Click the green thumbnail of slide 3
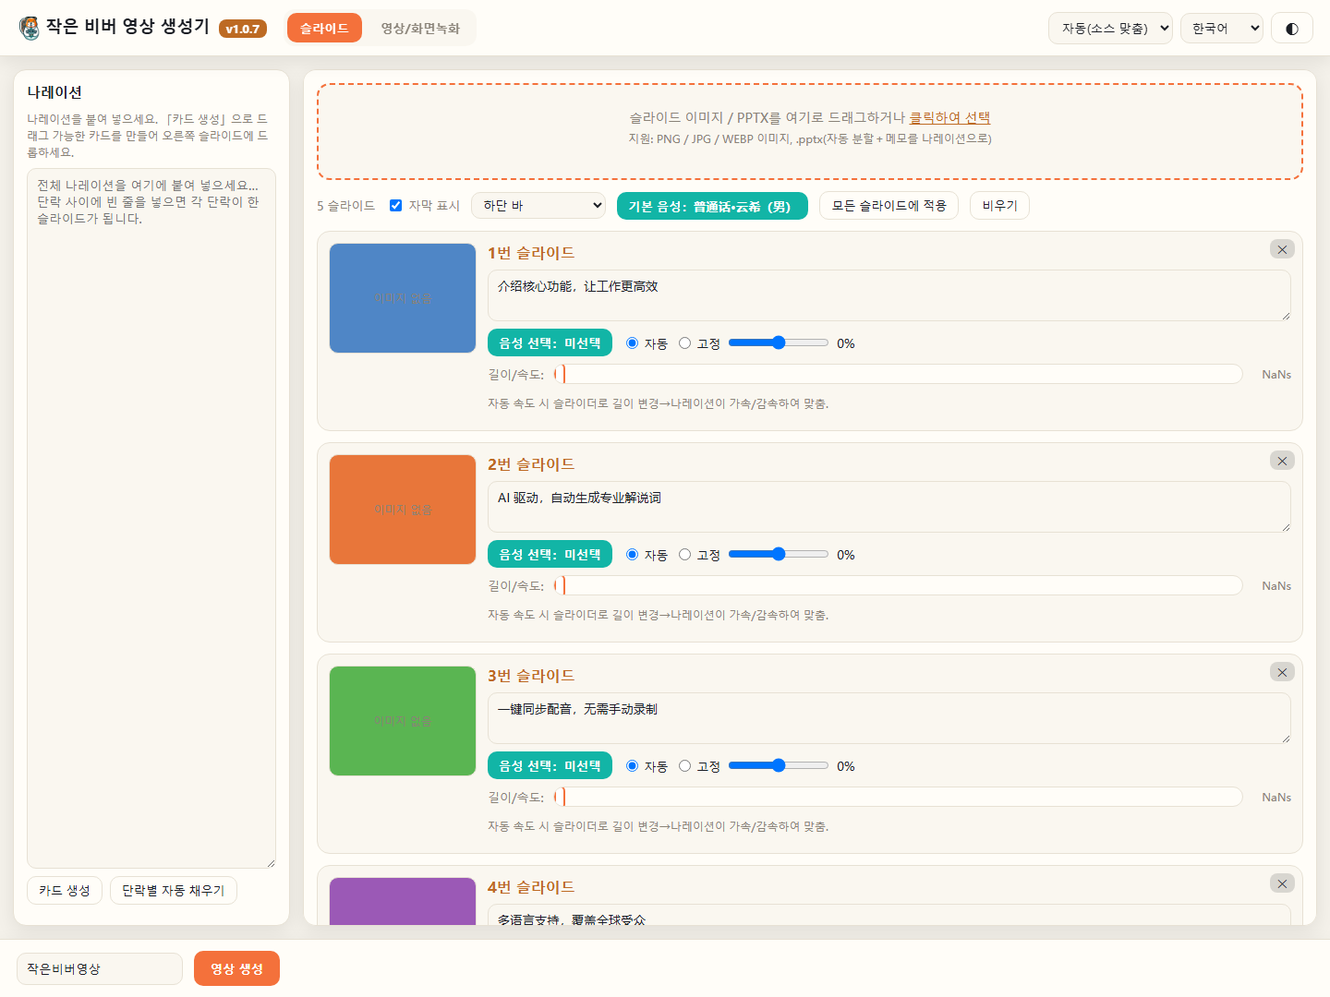 pyautogui.click(x=403, y=721)
